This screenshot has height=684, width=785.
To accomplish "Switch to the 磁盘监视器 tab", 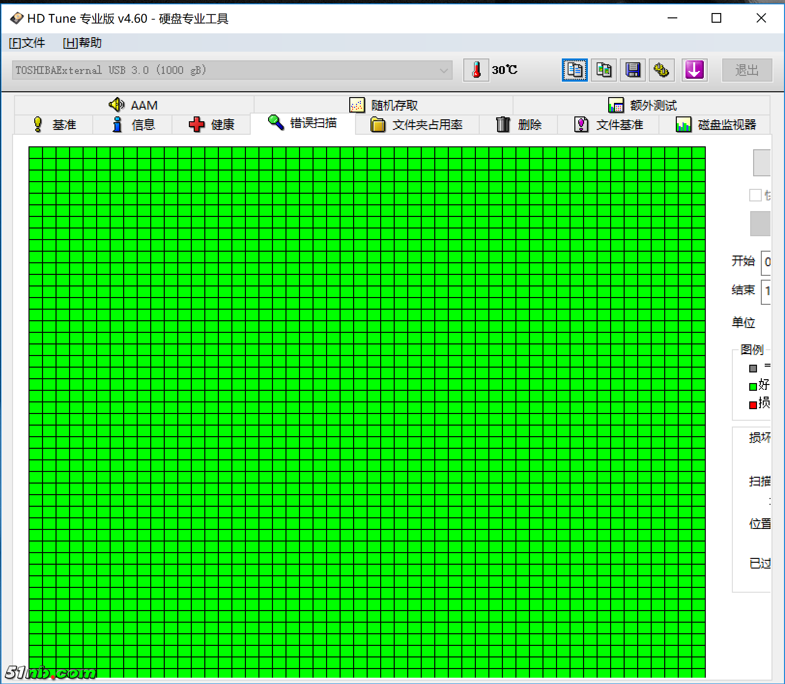I will tap(716, 125).
